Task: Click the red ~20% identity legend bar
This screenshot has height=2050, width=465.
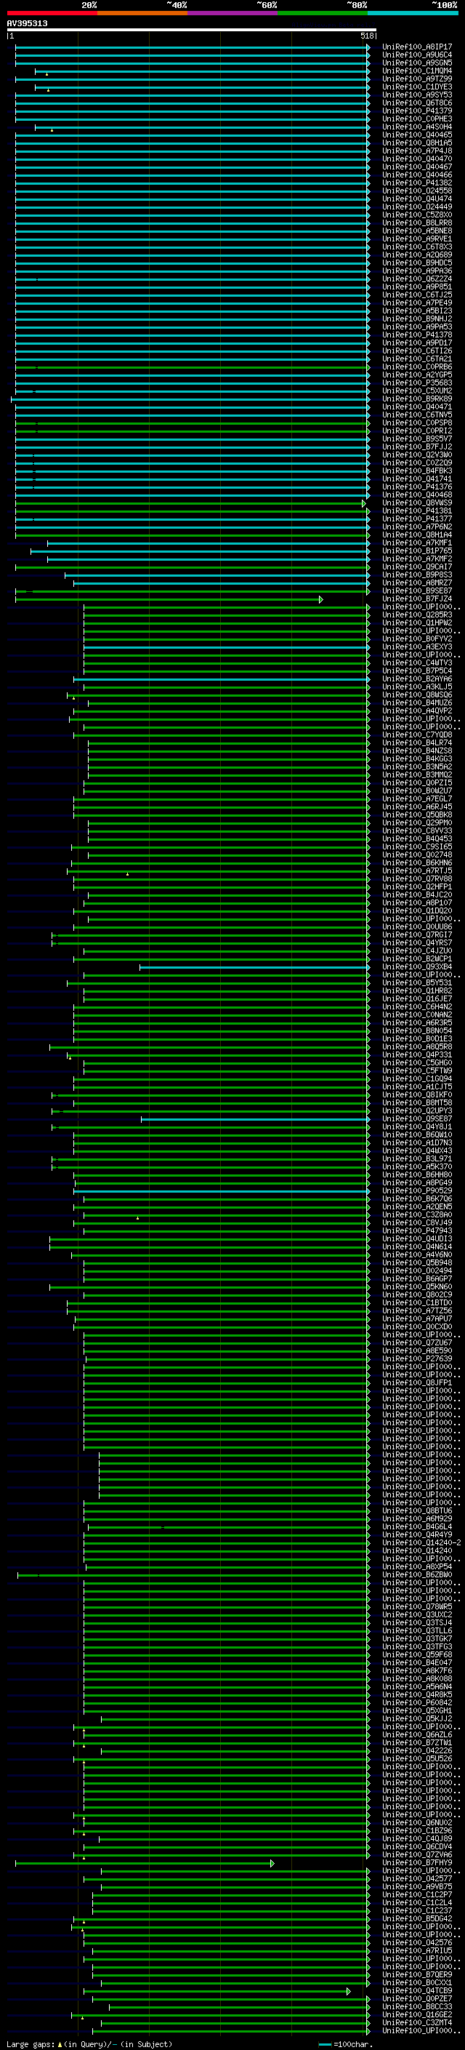Action: 52,13
